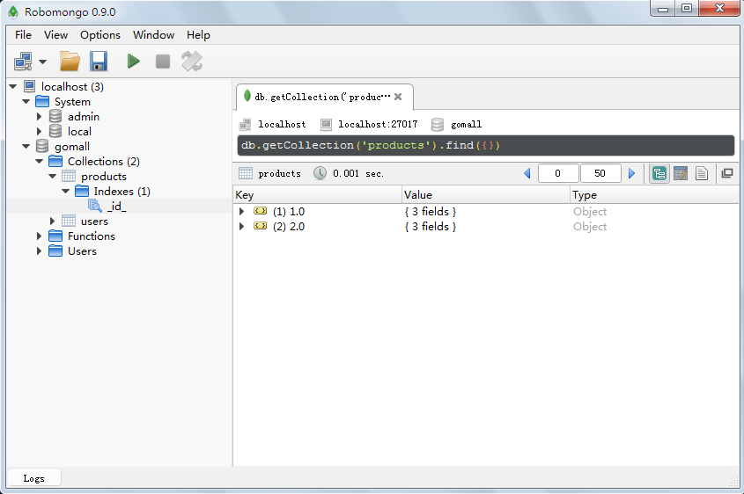Collapse the localhost (3) tree node
744x494 pixels.
[13, 87]
